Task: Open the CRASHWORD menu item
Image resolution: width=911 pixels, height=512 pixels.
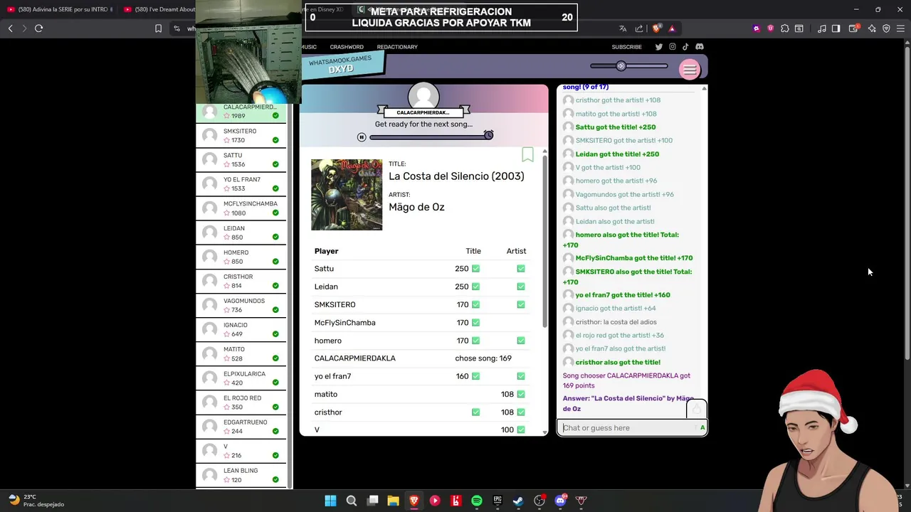Action: tap(347, 47)
